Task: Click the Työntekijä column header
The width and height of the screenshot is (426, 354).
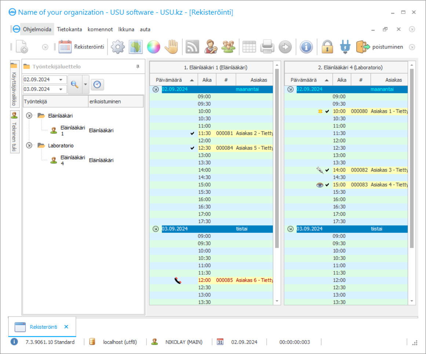Action: click(x=55, y=101)
